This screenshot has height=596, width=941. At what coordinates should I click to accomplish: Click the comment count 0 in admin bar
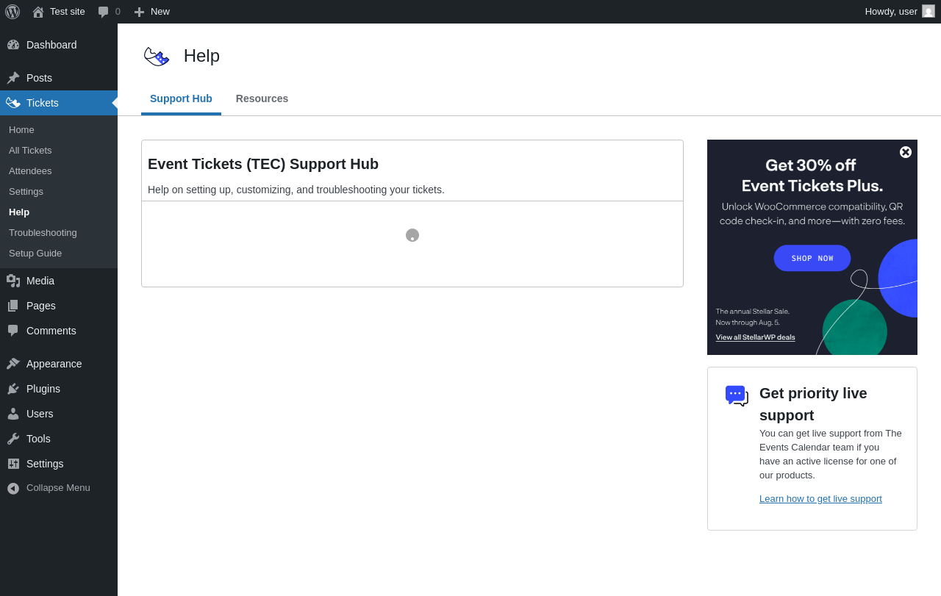click(118, 12)
